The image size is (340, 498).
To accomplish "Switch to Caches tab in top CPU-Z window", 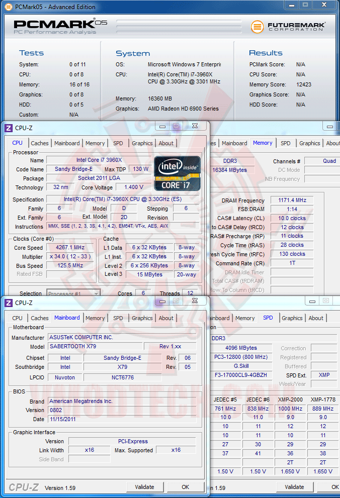I will (x=40, y=143).
